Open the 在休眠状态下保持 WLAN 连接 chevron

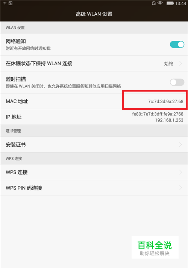pyautogui.click(x=180, y=64)
